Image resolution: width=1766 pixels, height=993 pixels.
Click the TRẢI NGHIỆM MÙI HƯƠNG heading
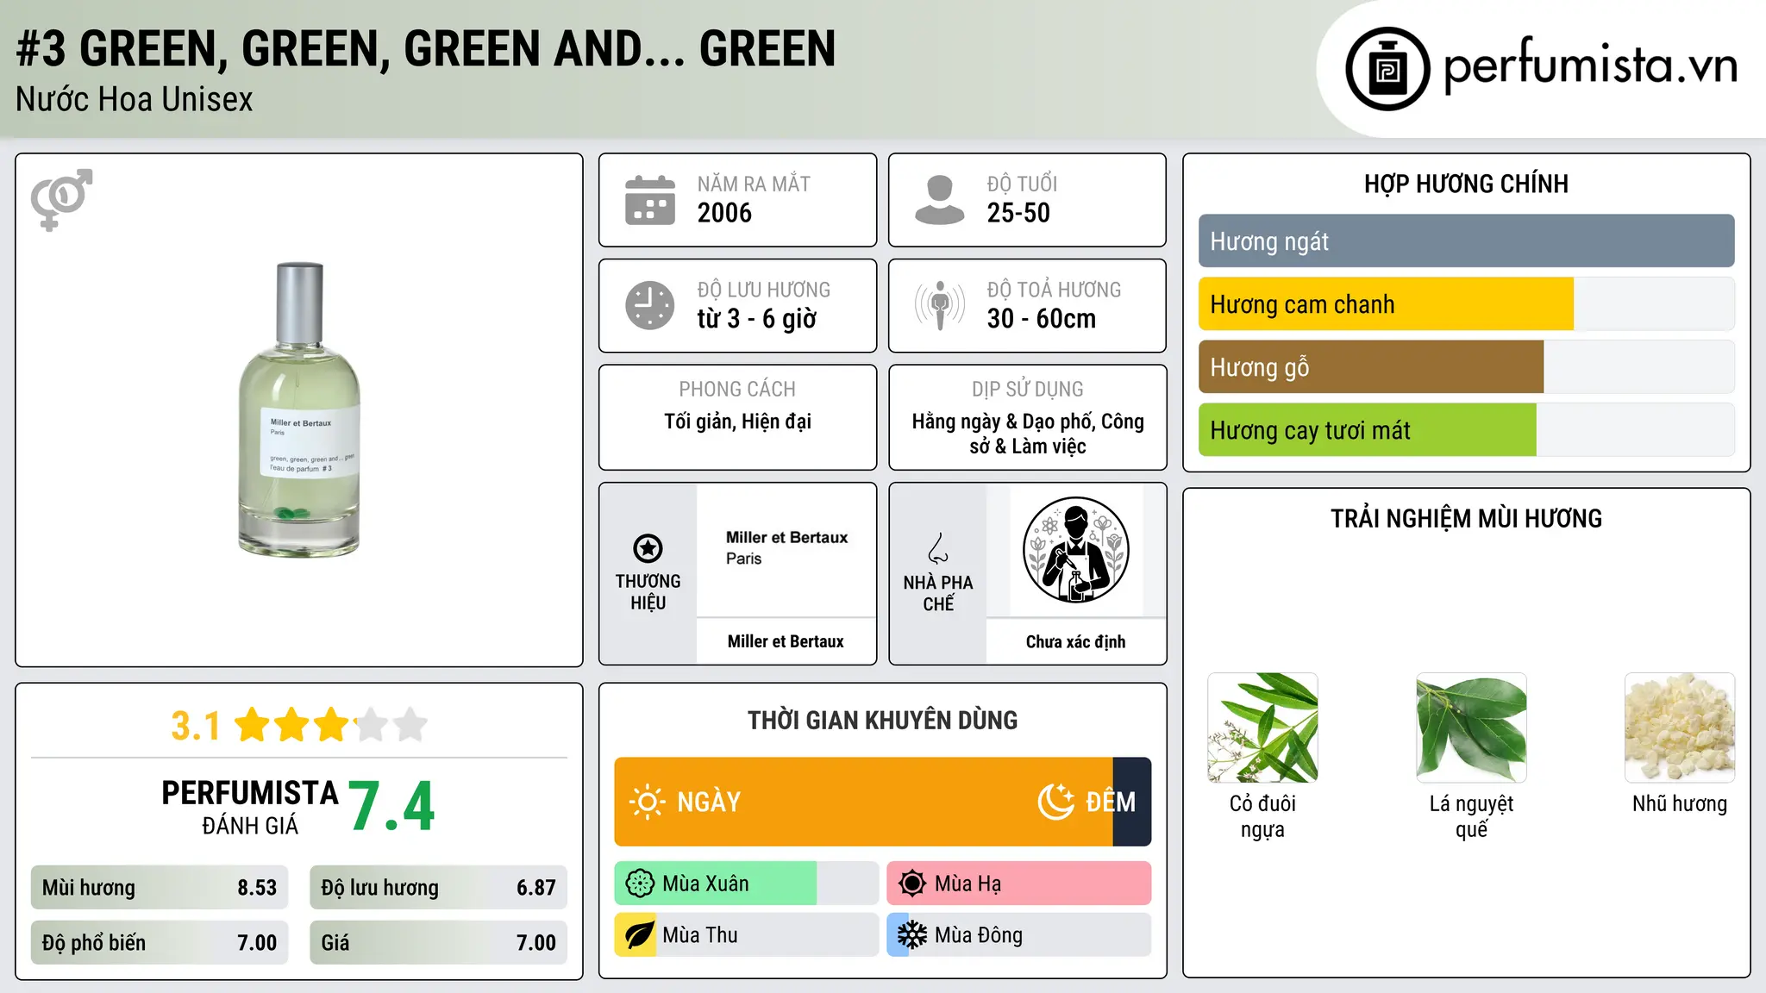pyautogui.click(x=1466, y=518)
